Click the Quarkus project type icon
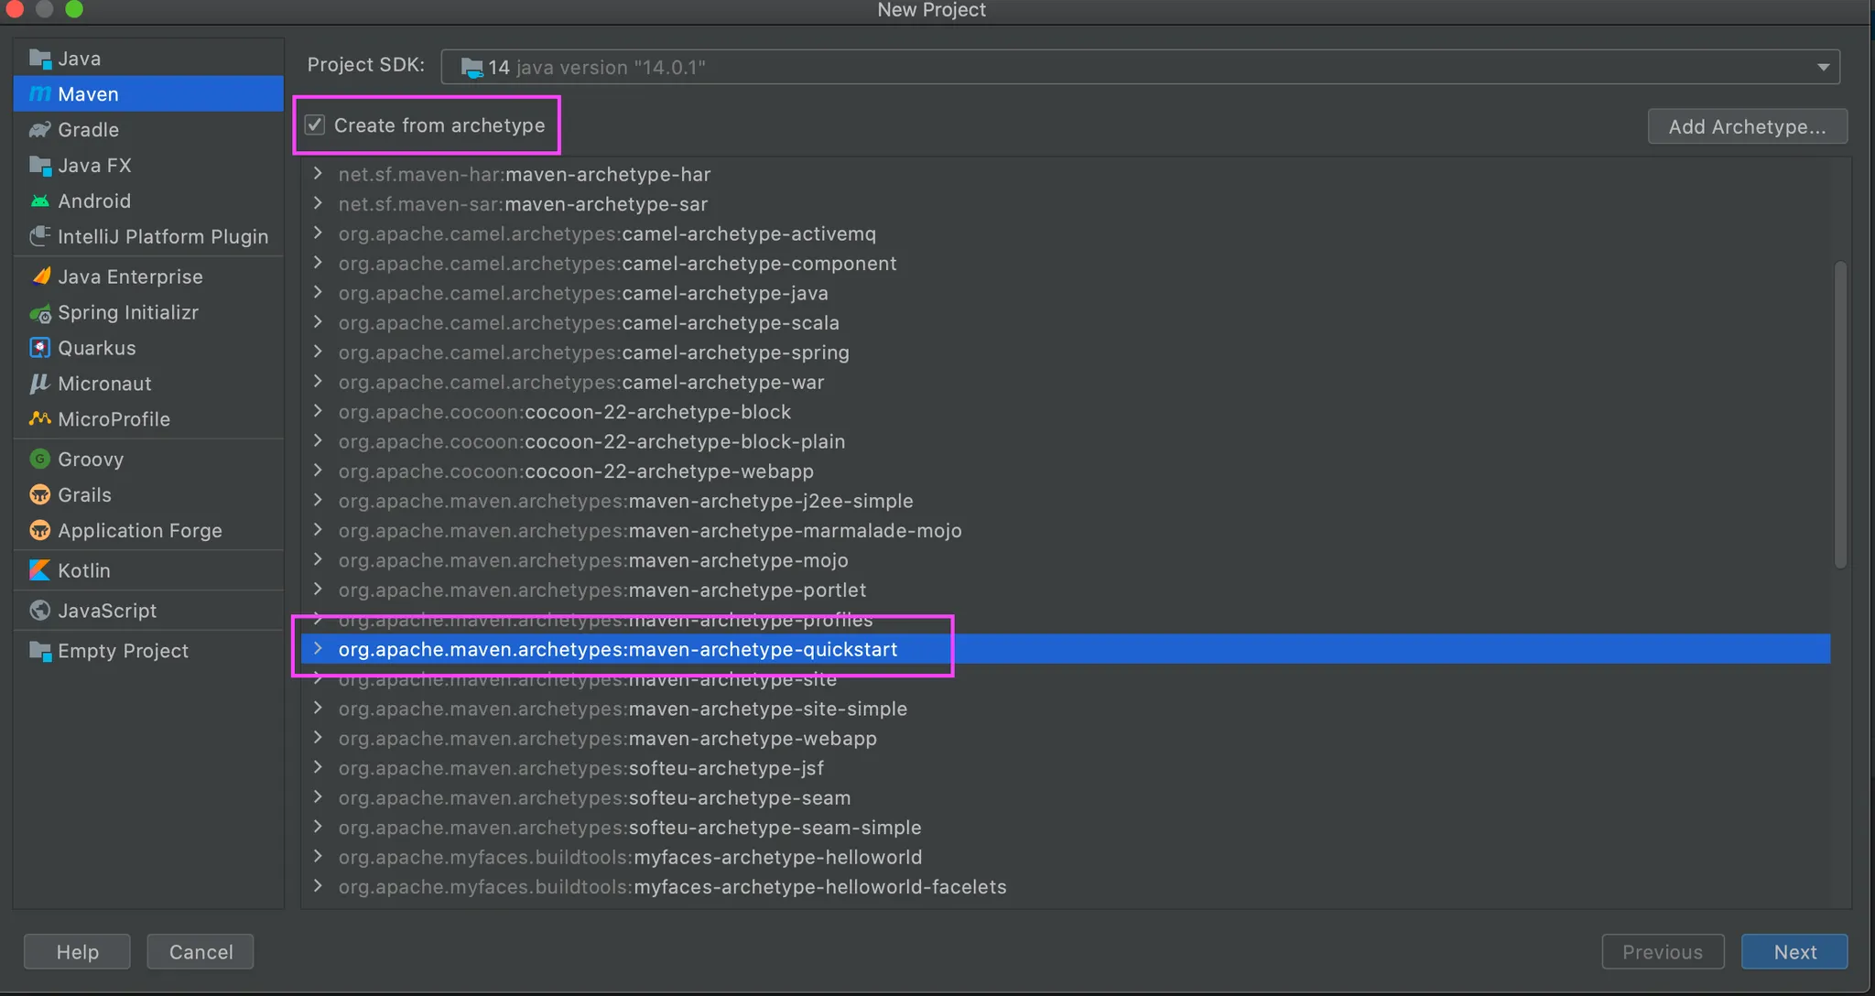The image size is (1875, 996). (x=39, y=349)
